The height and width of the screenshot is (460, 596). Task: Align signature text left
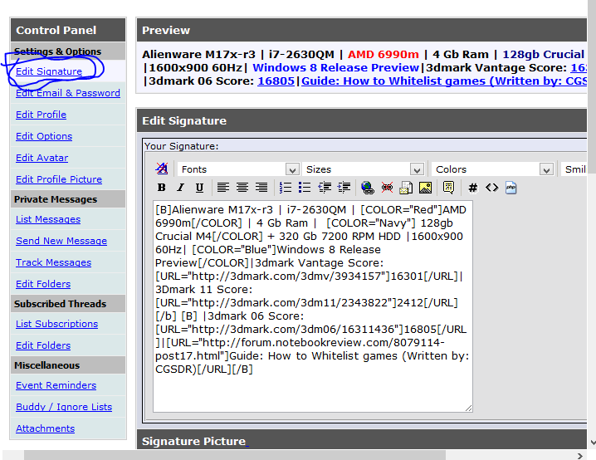[223, 188]
